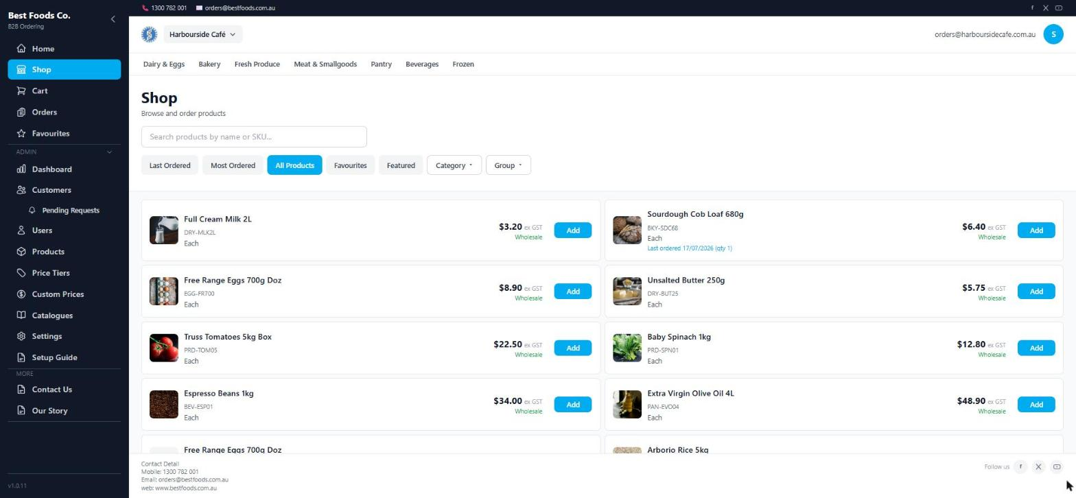This screenshot has height=498, width=1076.
Task: Open the Contact Us page
Action: (65, 390)
